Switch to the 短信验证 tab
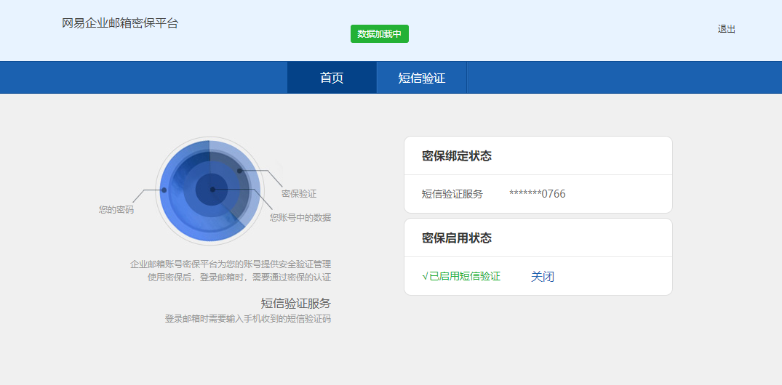Viewport: 782px width, 385px height. [422, 78]
